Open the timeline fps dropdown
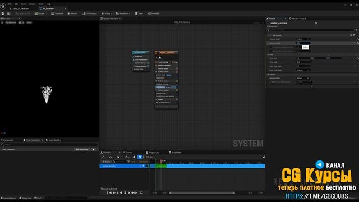This screenshot has width=359, height=202. (x=150, y=157)
